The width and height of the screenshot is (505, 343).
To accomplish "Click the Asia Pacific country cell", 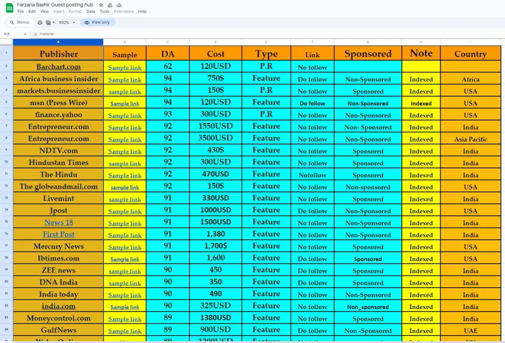I will [x=470, y=139].
